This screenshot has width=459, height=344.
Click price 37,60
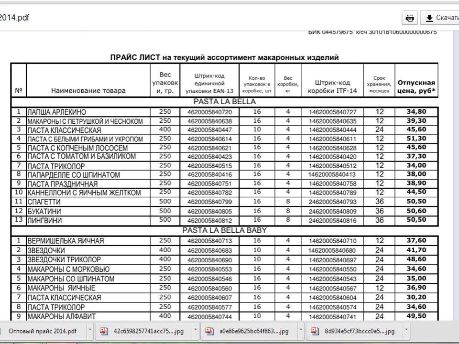416,240
